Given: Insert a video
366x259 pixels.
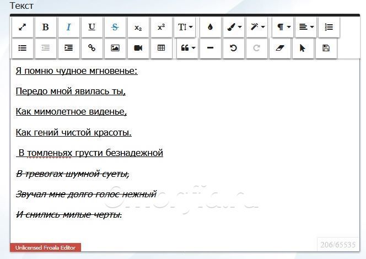Looking at the screenshot, I should pyautogui.click(x=138, y=48).
